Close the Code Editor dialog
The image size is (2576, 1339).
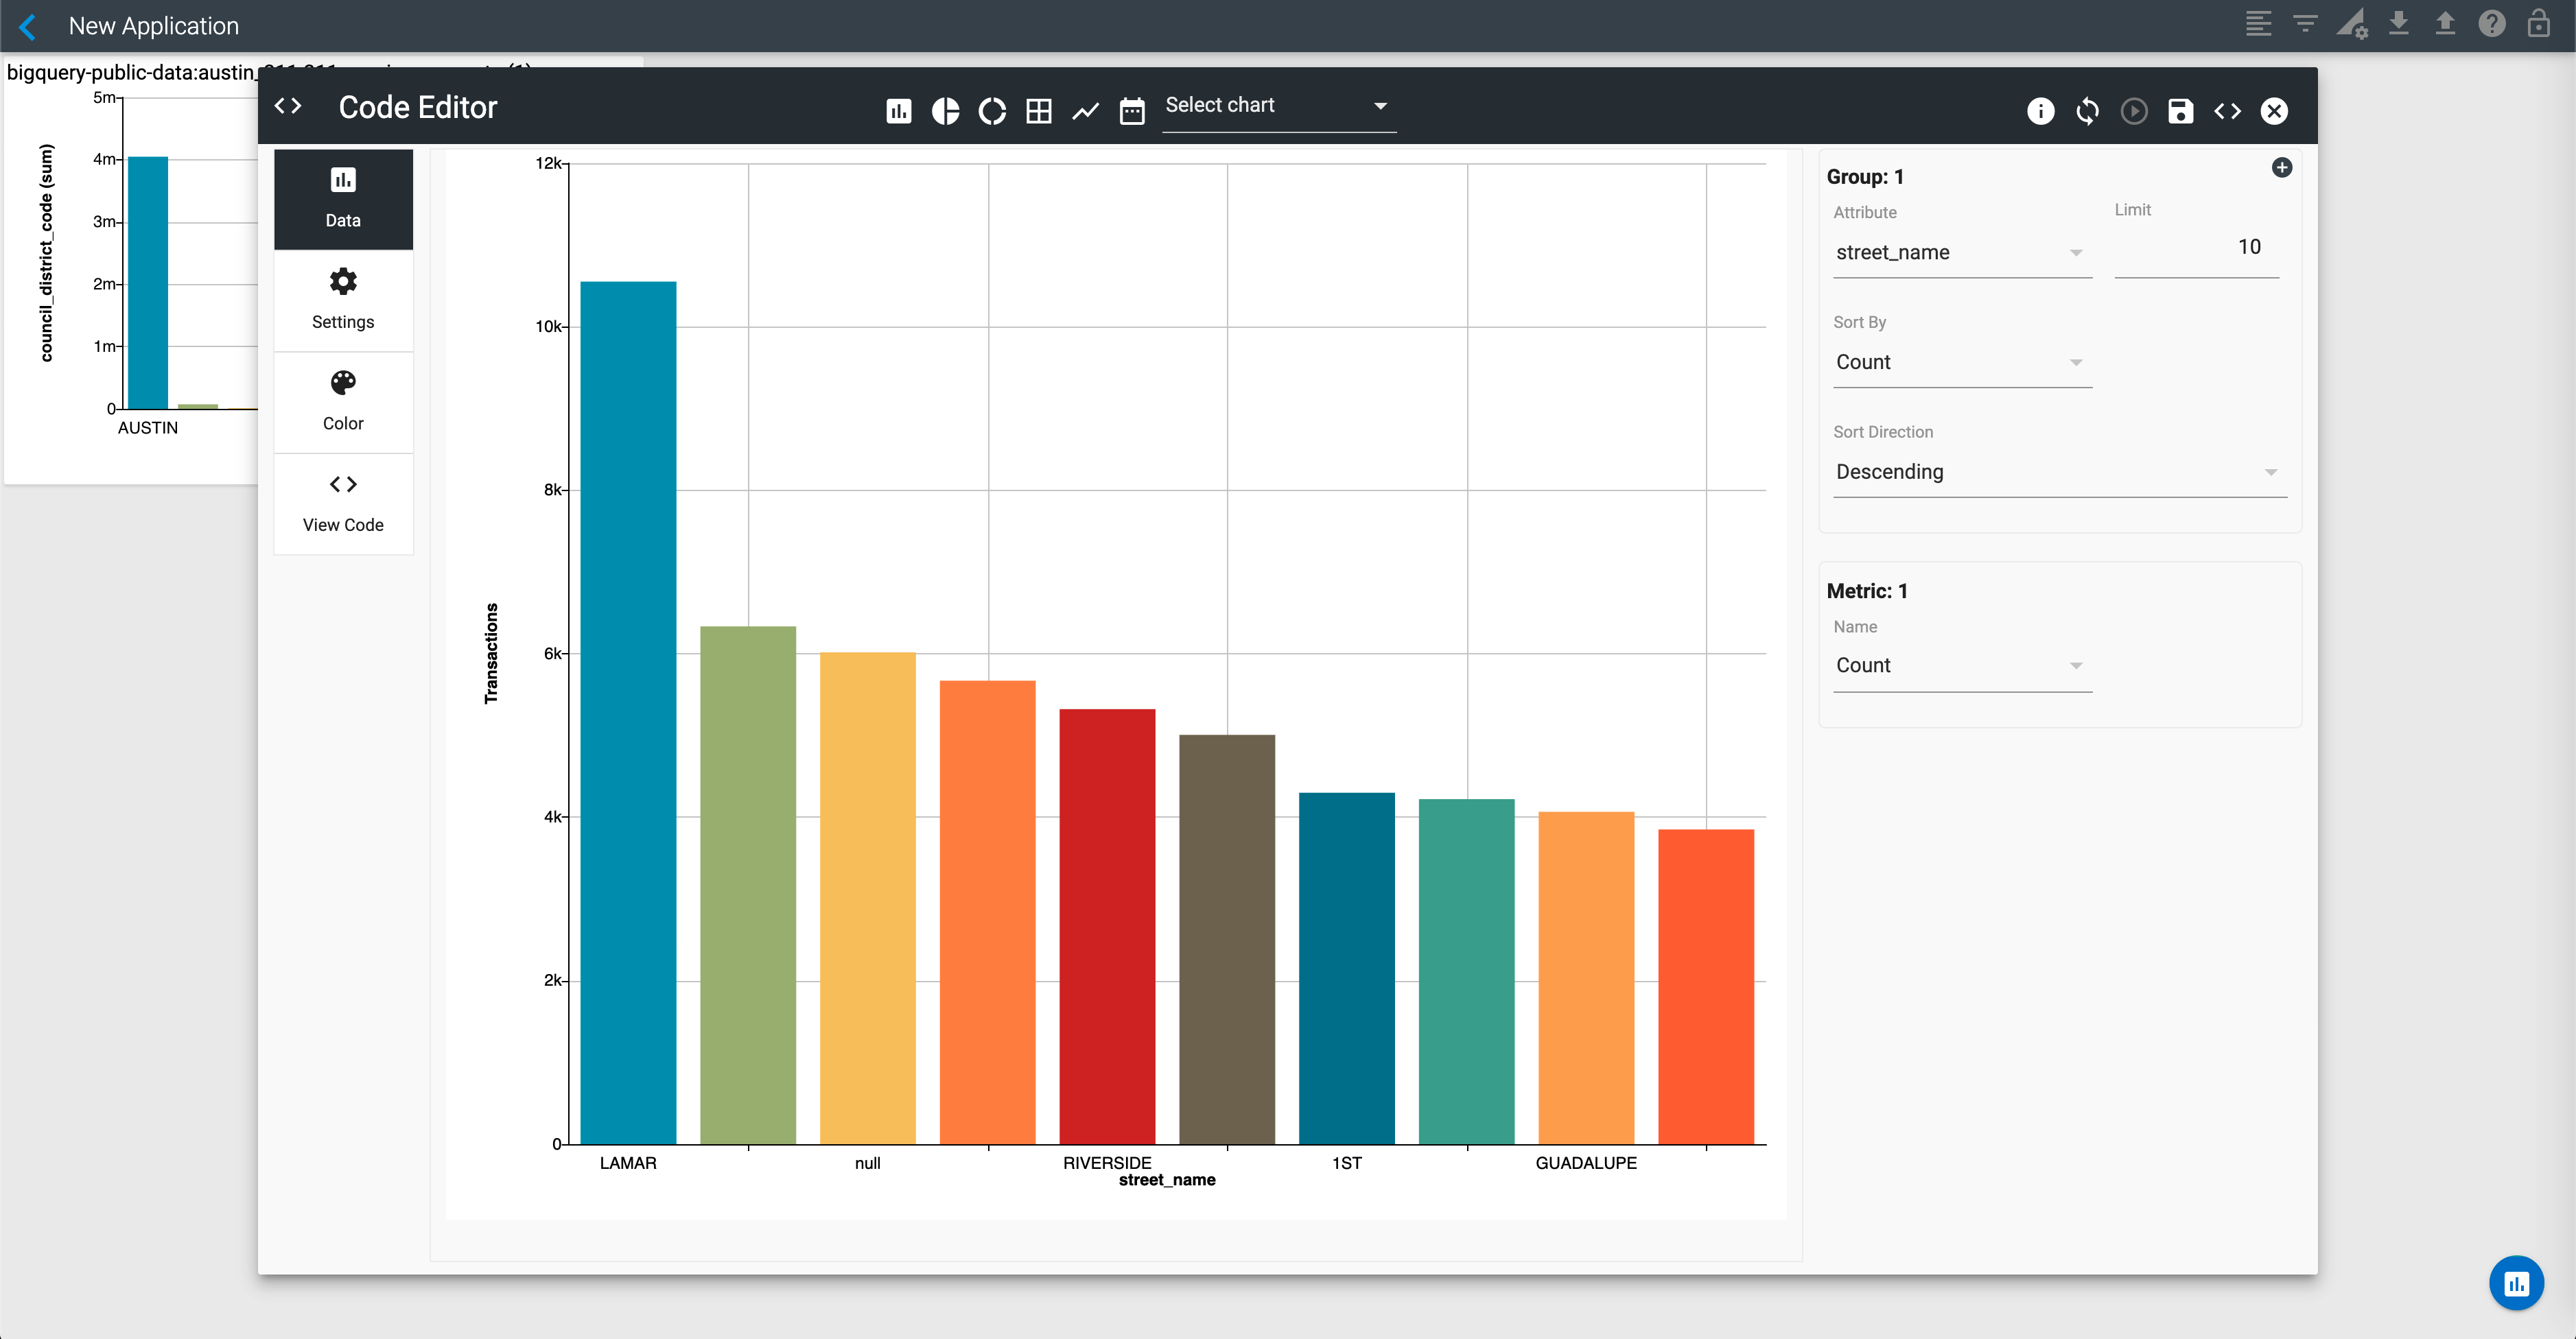[x=2274, y=111]
